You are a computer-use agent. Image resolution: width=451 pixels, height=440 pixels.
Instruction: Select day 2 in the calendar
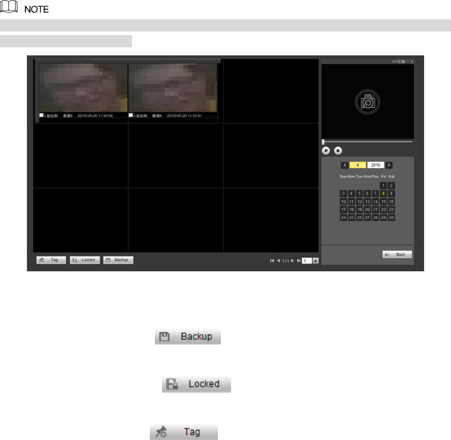pyautogui.click(x=391, y=185)
